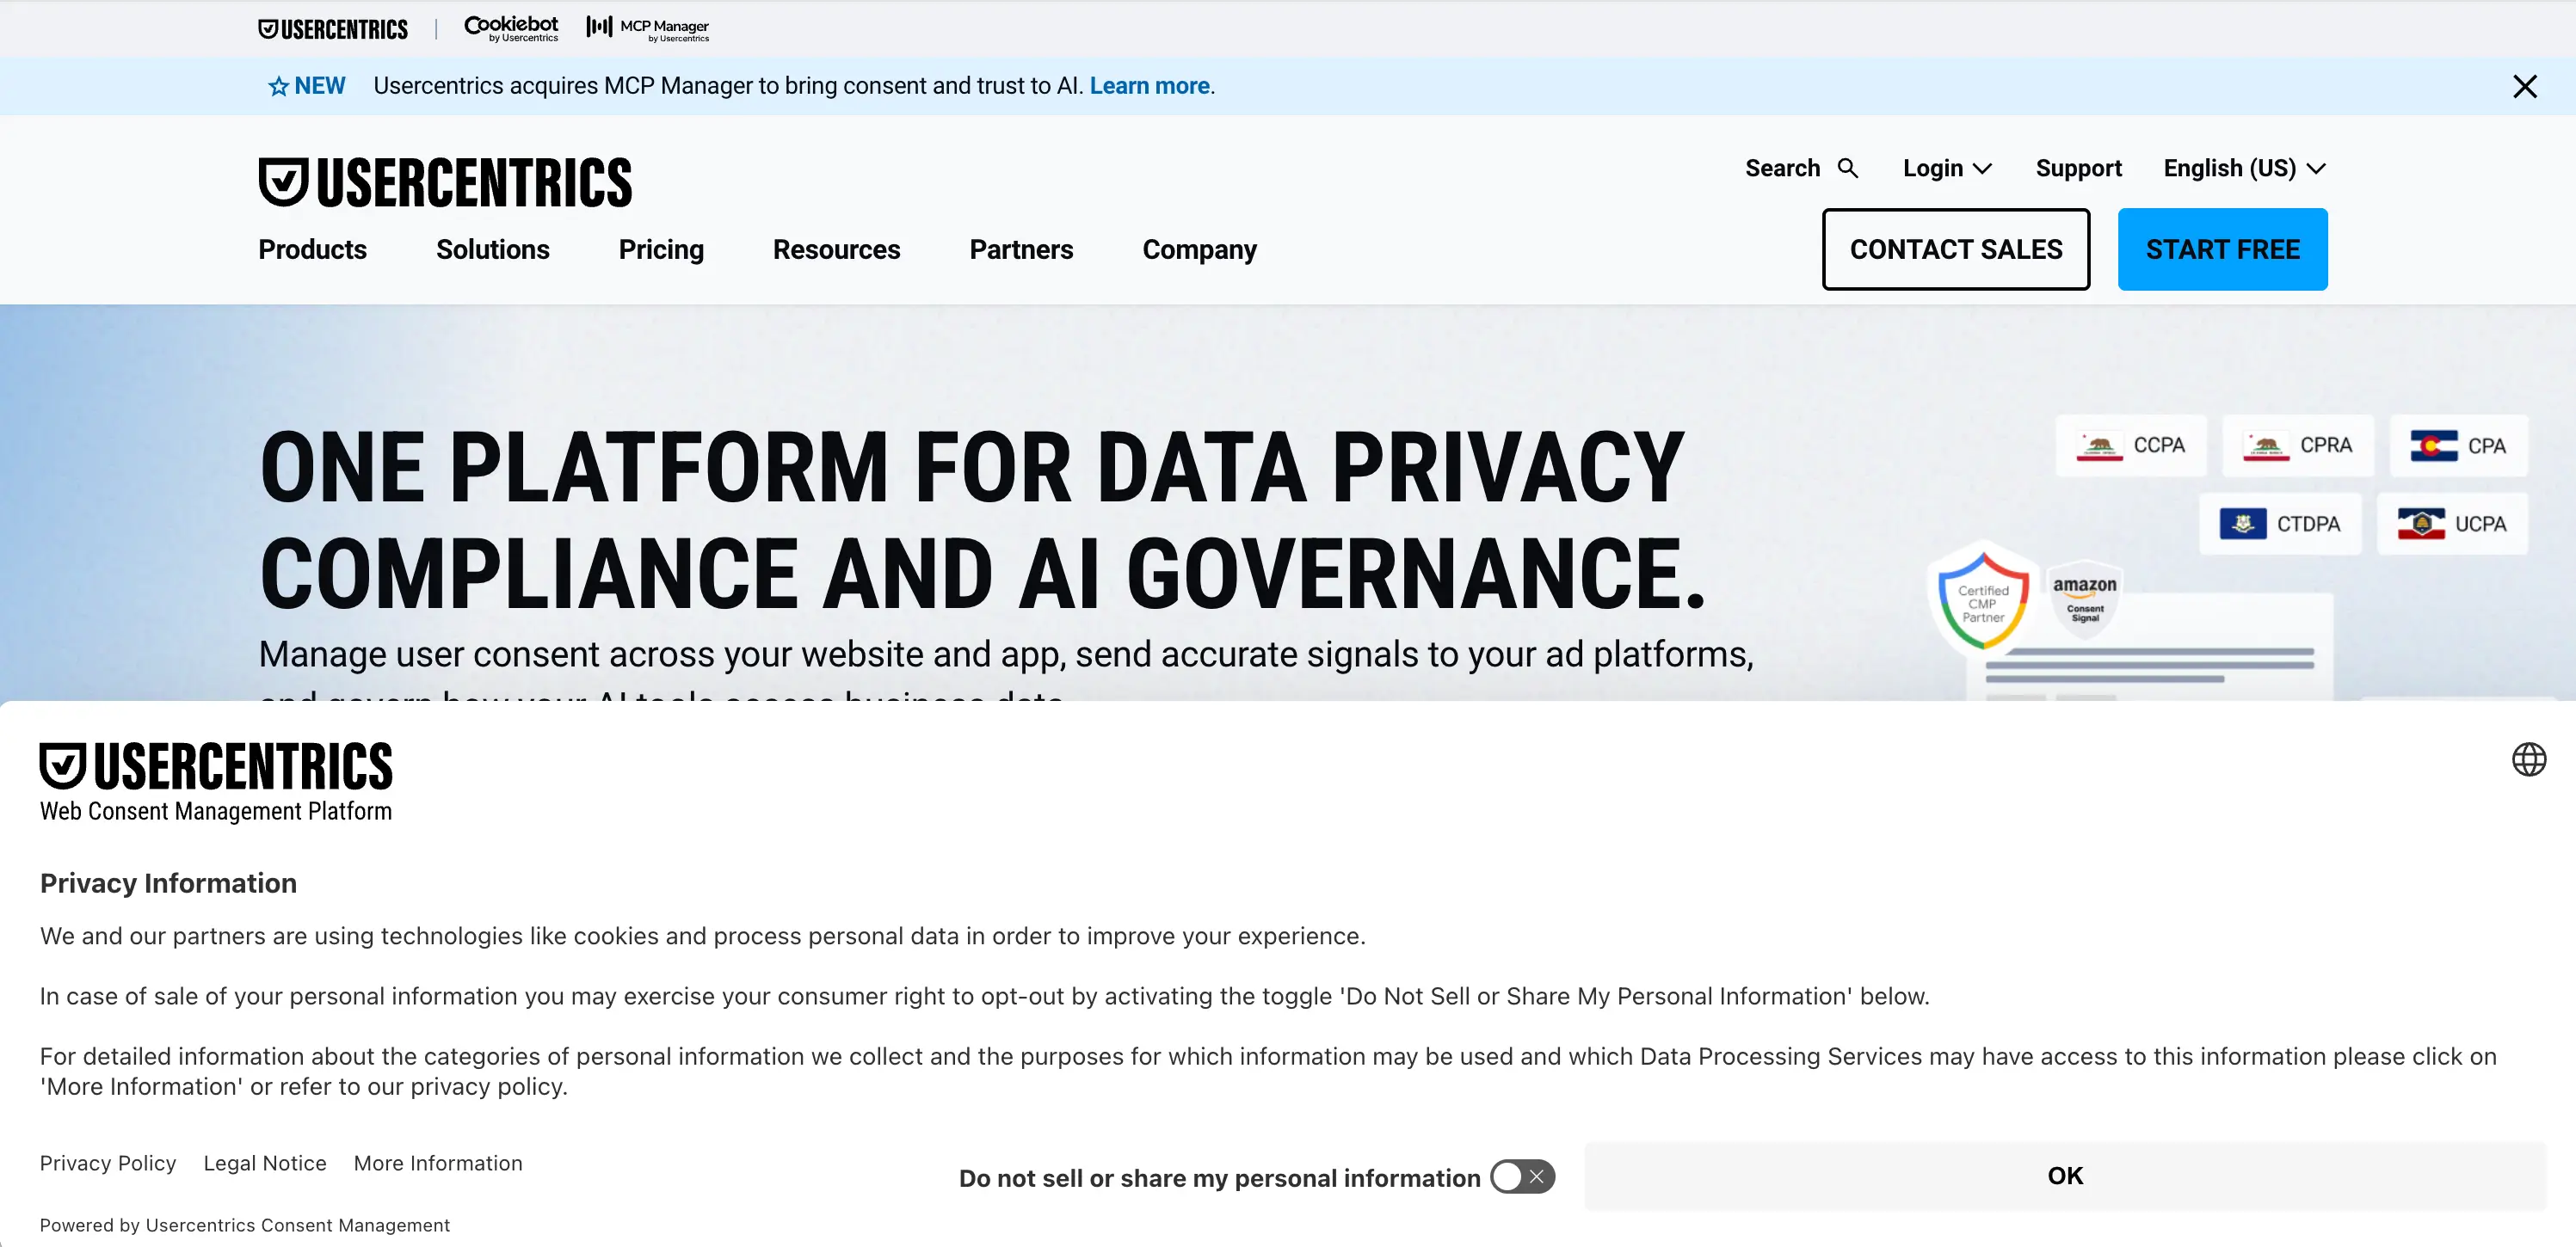Open the Privacy Policy link

(108, 1163)
